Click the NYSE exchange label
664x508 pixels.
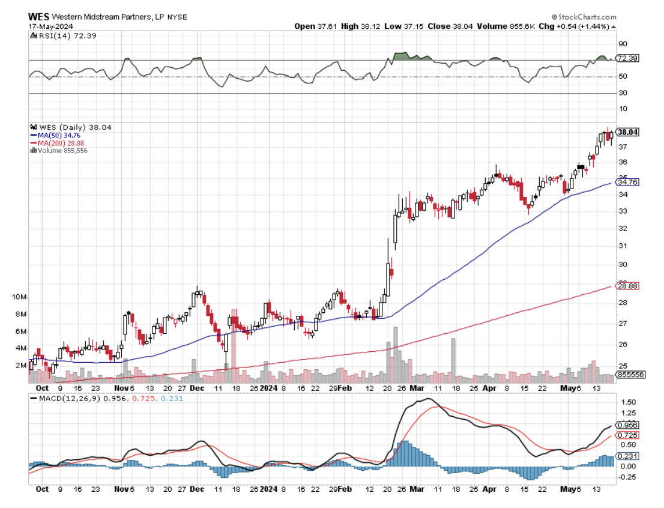click(x=177, y=17)
